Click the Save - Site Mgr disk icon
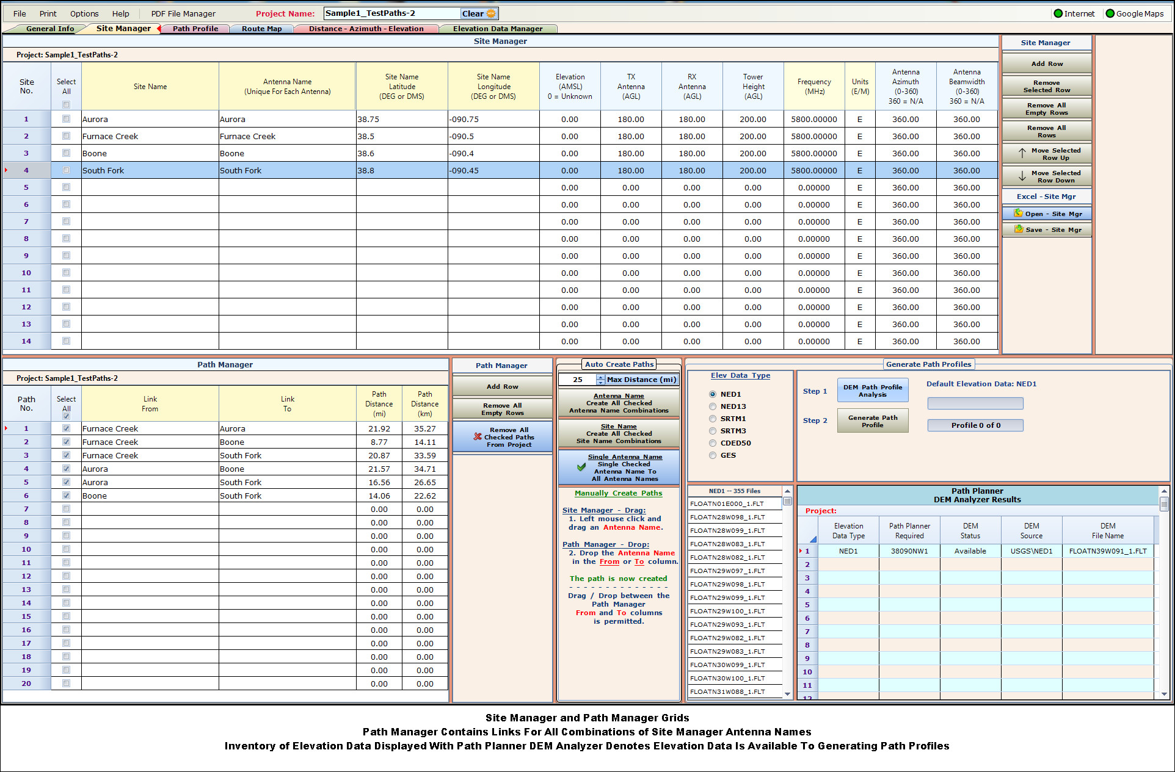Viewport: 1175px width, 772px height. coord(1018,229)
